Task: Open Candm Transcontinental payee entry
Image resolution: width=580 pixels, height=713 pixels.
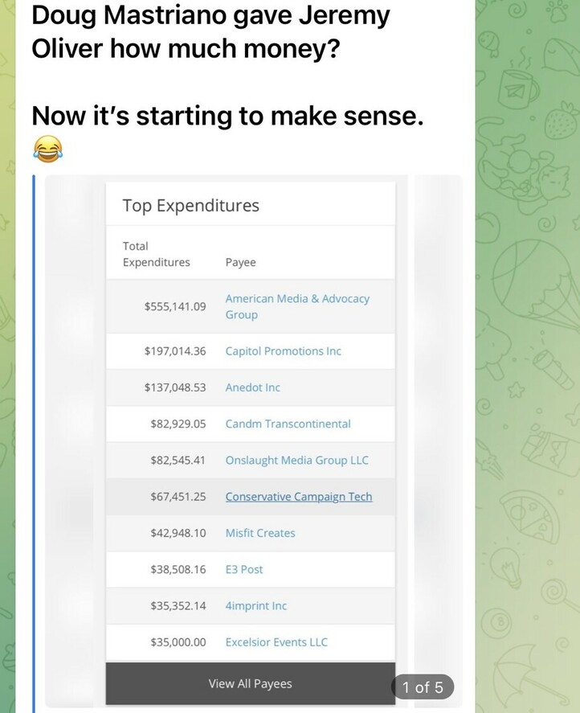Action: tap(288, 424)
